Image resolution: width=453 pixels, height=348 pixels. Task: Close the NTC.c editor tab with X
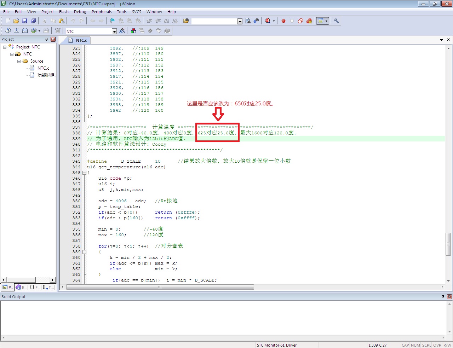click(448, 40)
